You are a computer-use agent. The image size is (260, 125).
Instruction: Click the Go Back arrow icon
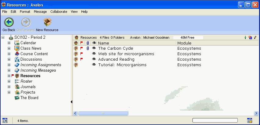pyautogui.click(x=9, y=22)
